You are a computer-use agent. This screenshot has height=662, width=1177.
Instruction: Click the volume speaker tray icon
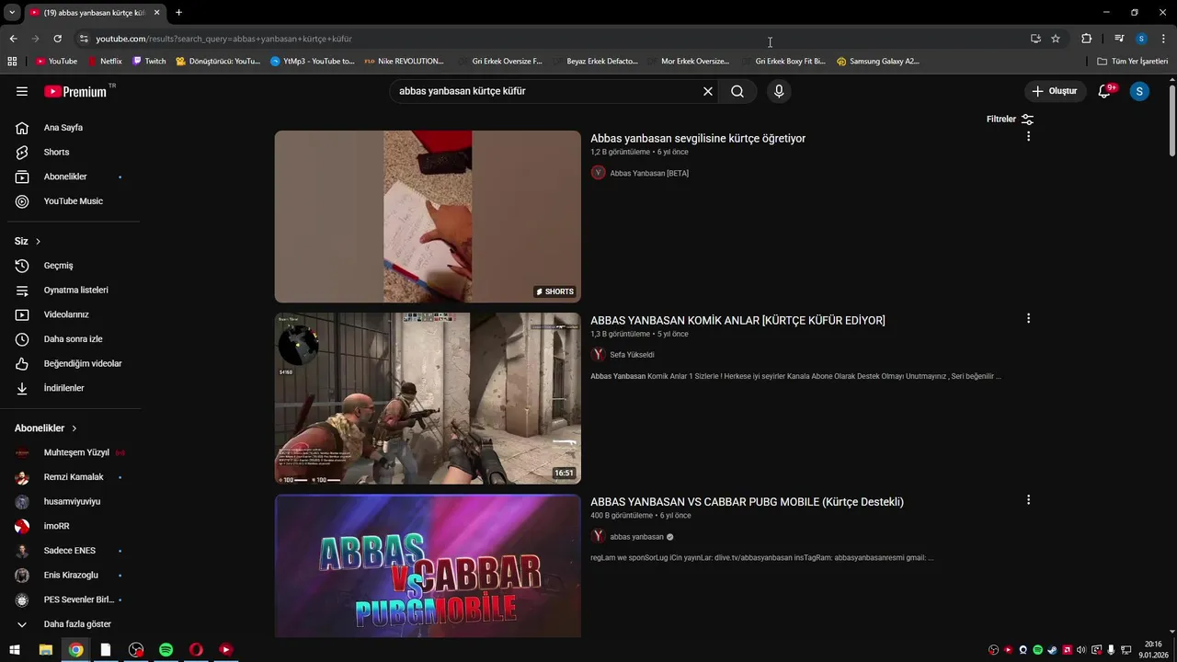click(x=1081, y=650)
